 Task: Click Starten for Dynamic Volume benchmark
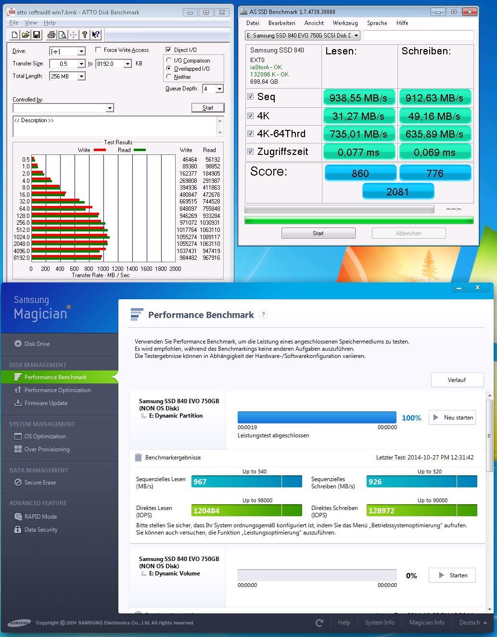click(452, 575)
